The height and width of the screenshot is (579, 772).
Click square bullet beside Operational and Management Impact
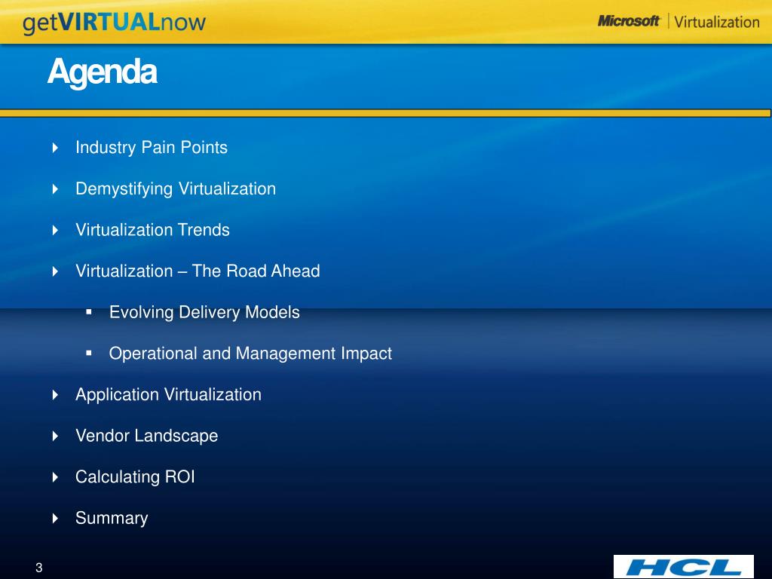coord(89,353)
